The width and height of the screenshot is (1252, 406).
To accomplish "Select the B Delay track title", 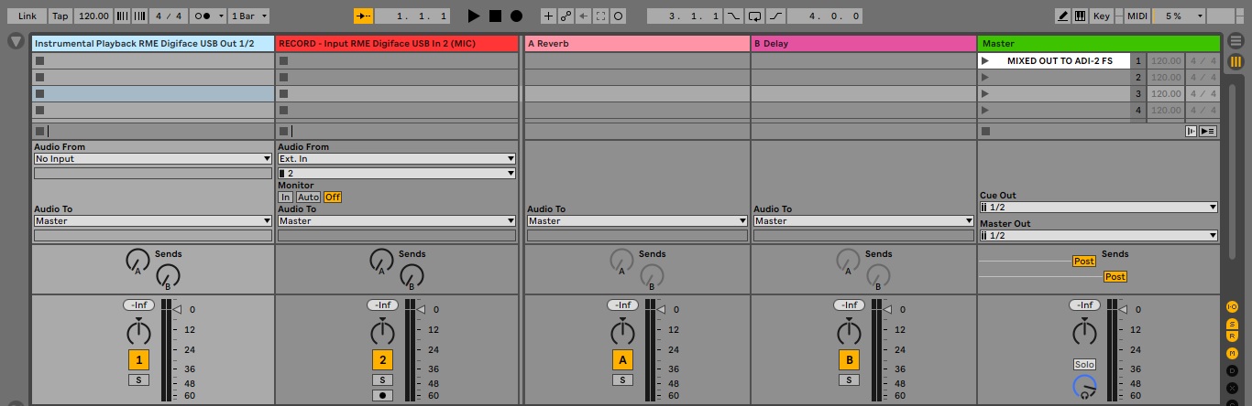I will pyautogui.click(x=863, y=44).
